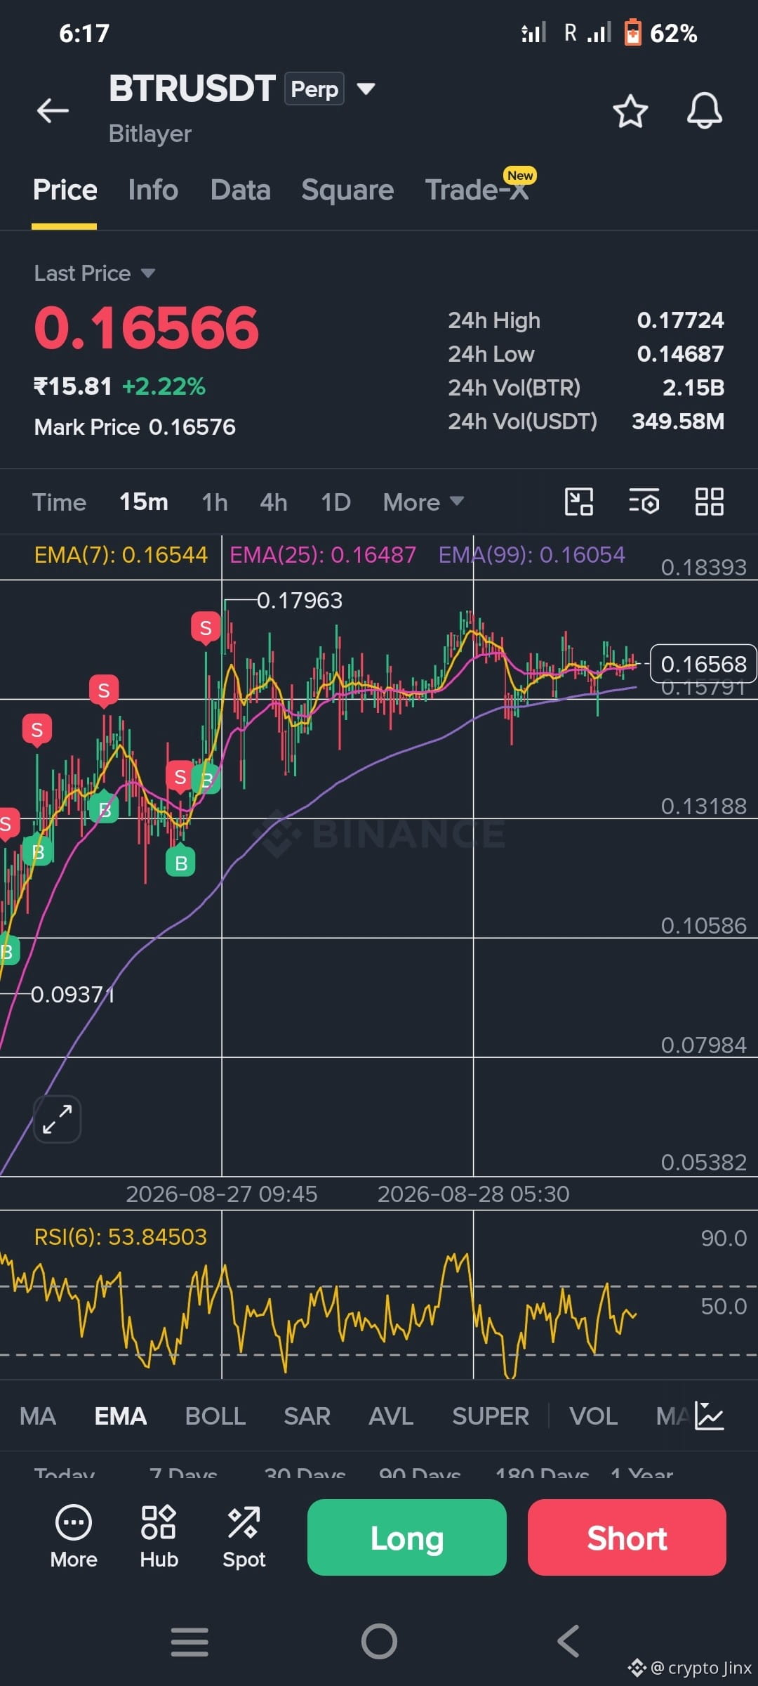Expand the More timeframes dropdown

click(x=423, y=502)
